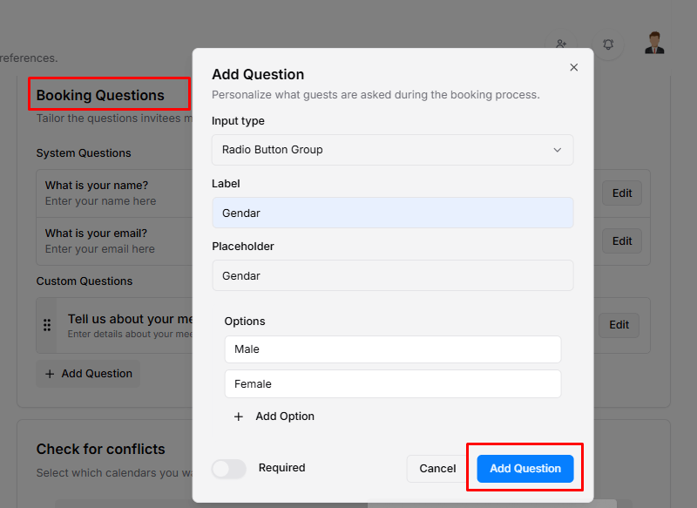The image size is (697, 508).
Task: Click Add Question under Custom Questions
Action: click(88, 374)
